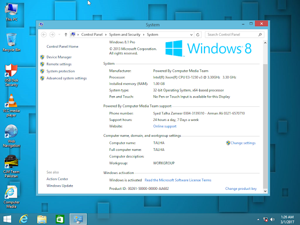Screen dimensions: 300x225
Task: Follow the Online support website link
Action: [x=165, y=126]
